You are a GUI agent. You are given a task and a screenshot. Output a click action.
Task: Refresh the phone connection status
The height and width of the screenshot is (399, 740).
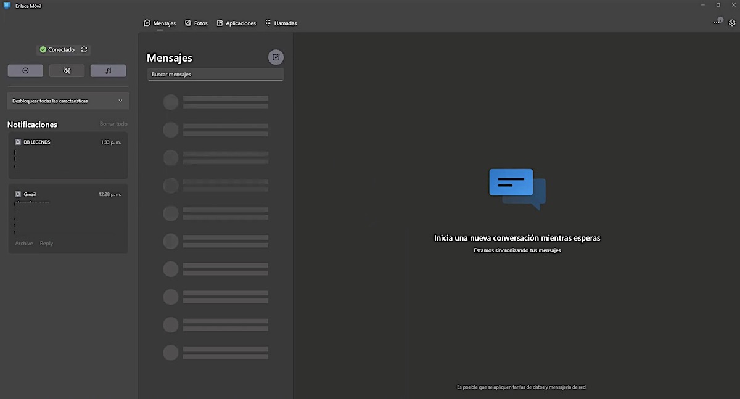pyautogui.click(x=84, y=50)
